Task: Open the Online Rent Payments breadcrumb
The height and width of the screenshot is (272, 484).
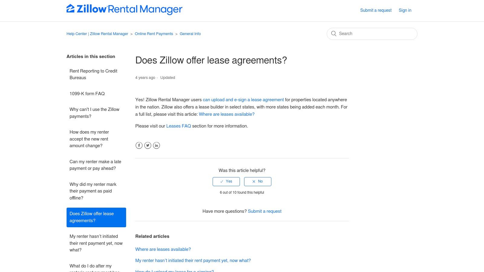Action: pyautogui.click(x=154, y=34)
